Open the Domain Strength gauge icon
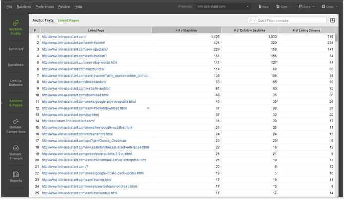Image resolution: width=344 pixels, height=199 pixels. 16,148
